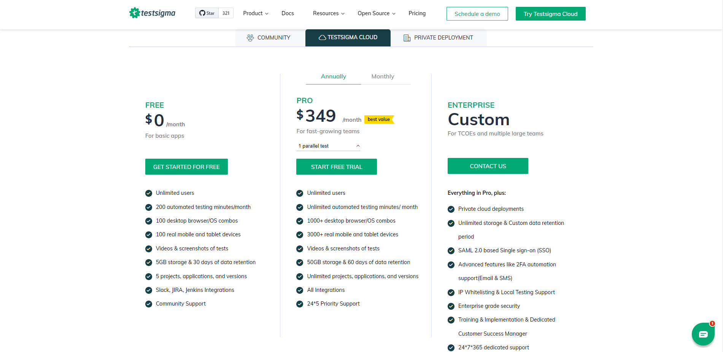Click checkmark beside Unlimited automated testing minutes
This screenshot has width=723, height=352.
coord(300,207)
